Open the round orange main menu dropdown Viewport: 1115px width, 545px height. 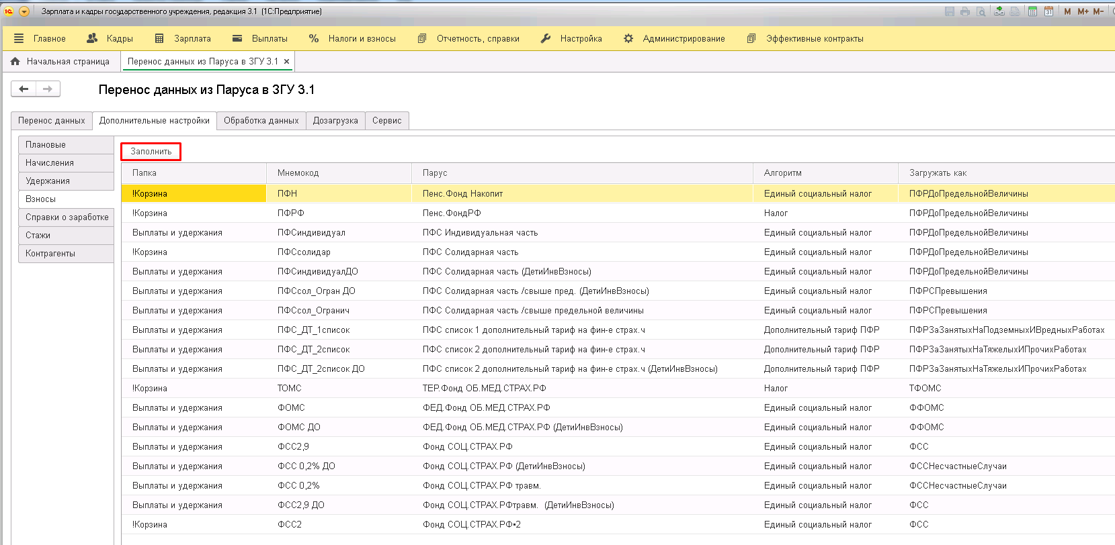click(x=24, y=11)
